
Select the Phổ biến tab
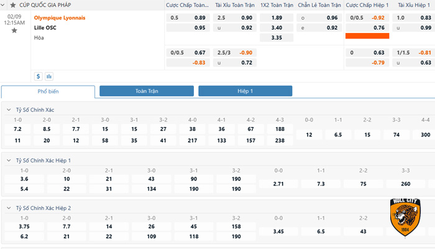(x=48, y=92)
